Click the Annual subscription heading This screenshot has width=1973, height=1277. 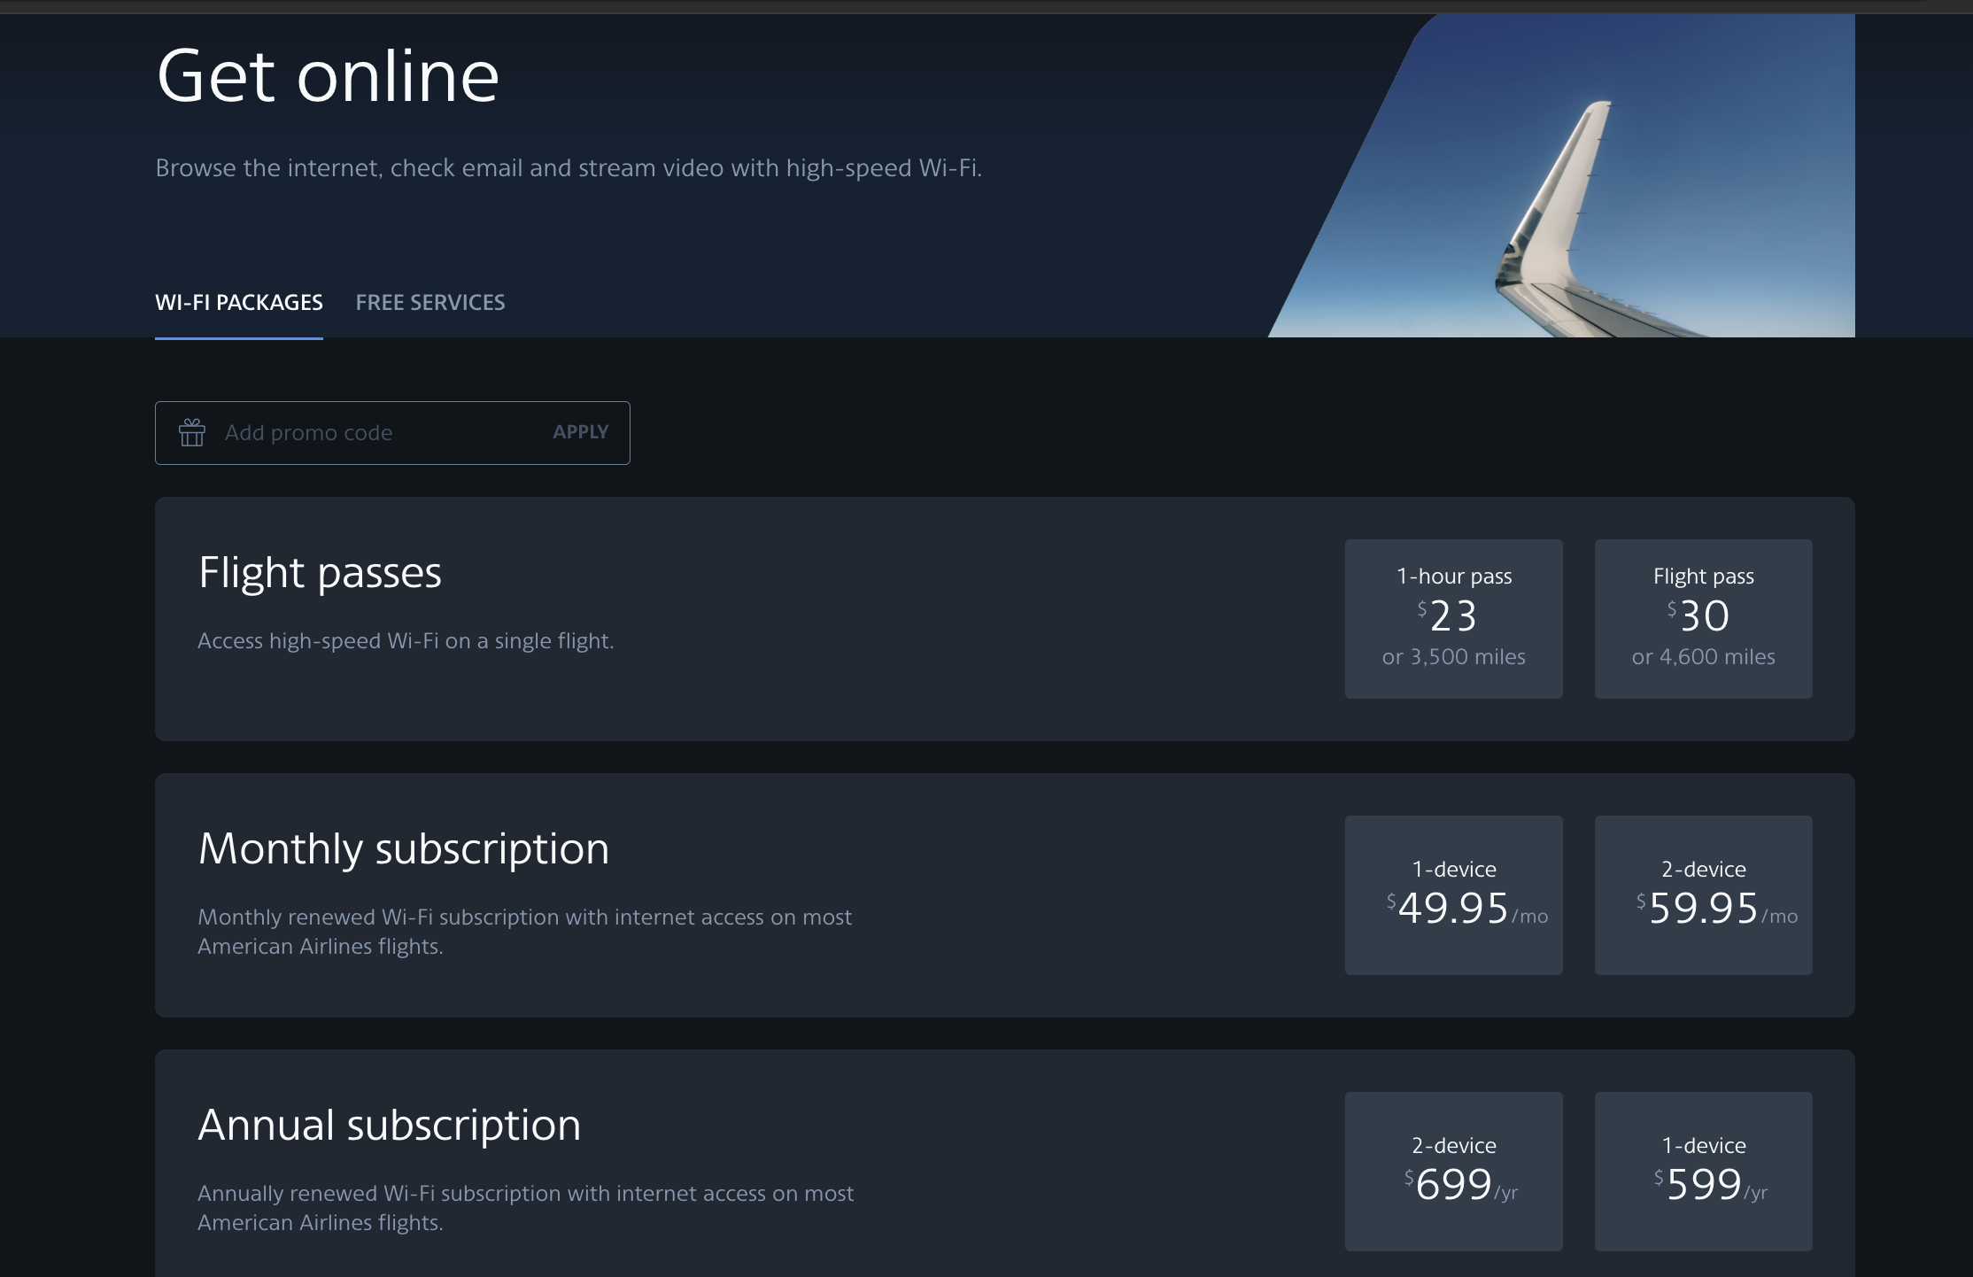pos(390,1126)
